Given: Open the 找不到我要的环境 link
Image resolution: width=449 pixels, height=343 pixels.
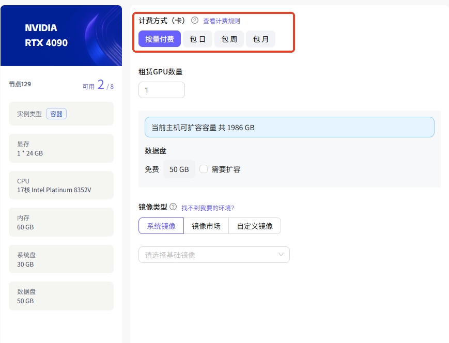Looking at the screenshot, I should pyautogui.click(x=208, y=208).
